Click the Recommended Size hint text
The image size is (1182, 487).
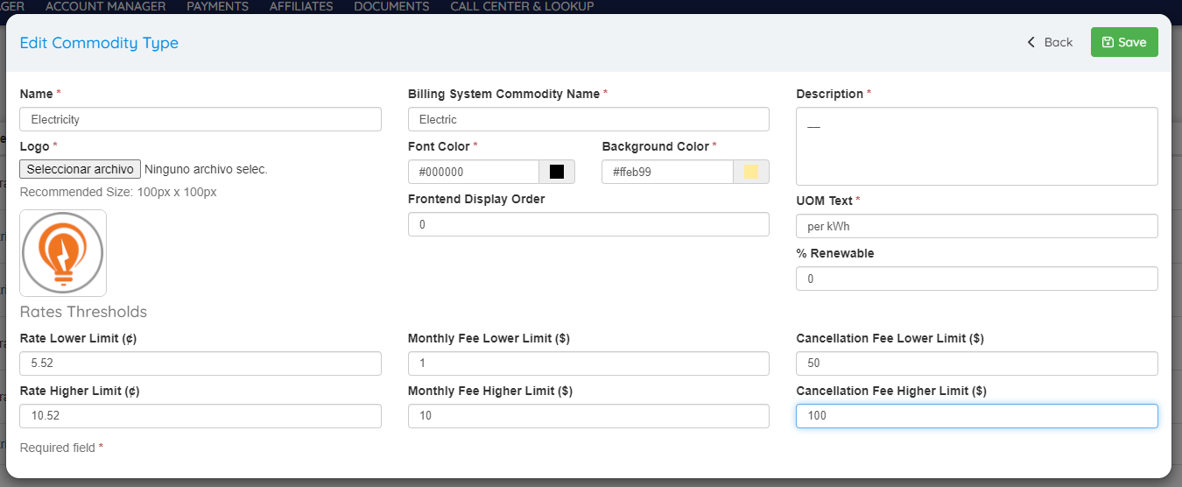coord(118,192)
